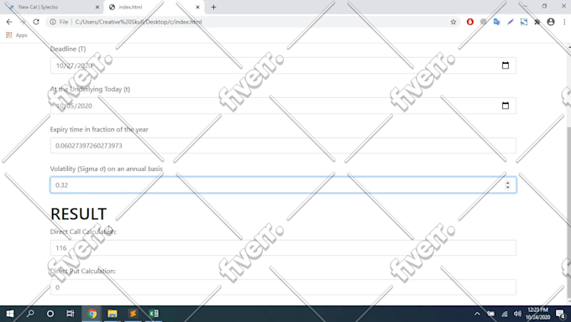Go back using browser back arrow
This screenshot has height=322, width=571.
pos(9,22)
